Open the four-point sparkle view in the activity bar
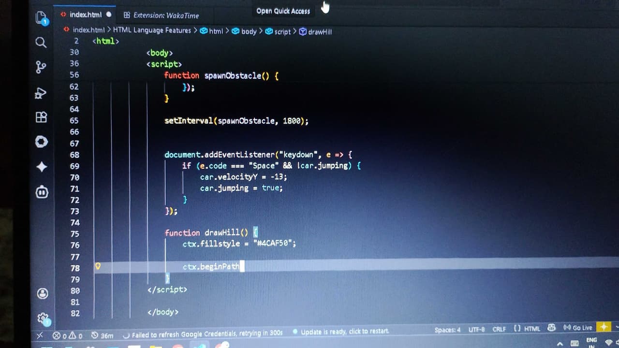 point(42,167)
